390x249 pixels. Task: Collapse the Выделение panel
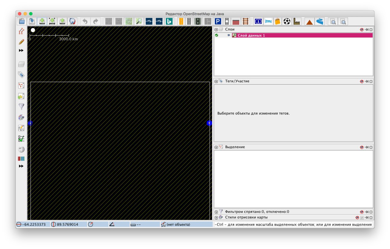[x=216, y=147]
